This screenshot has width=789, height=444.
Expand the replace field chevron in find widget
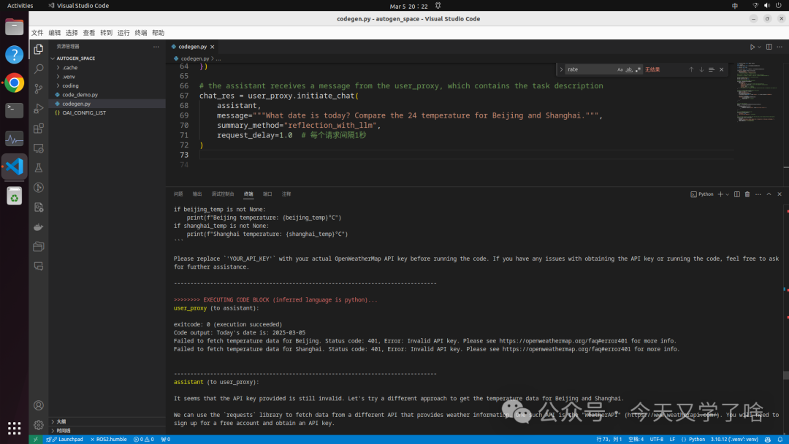[x=562, y=69]
